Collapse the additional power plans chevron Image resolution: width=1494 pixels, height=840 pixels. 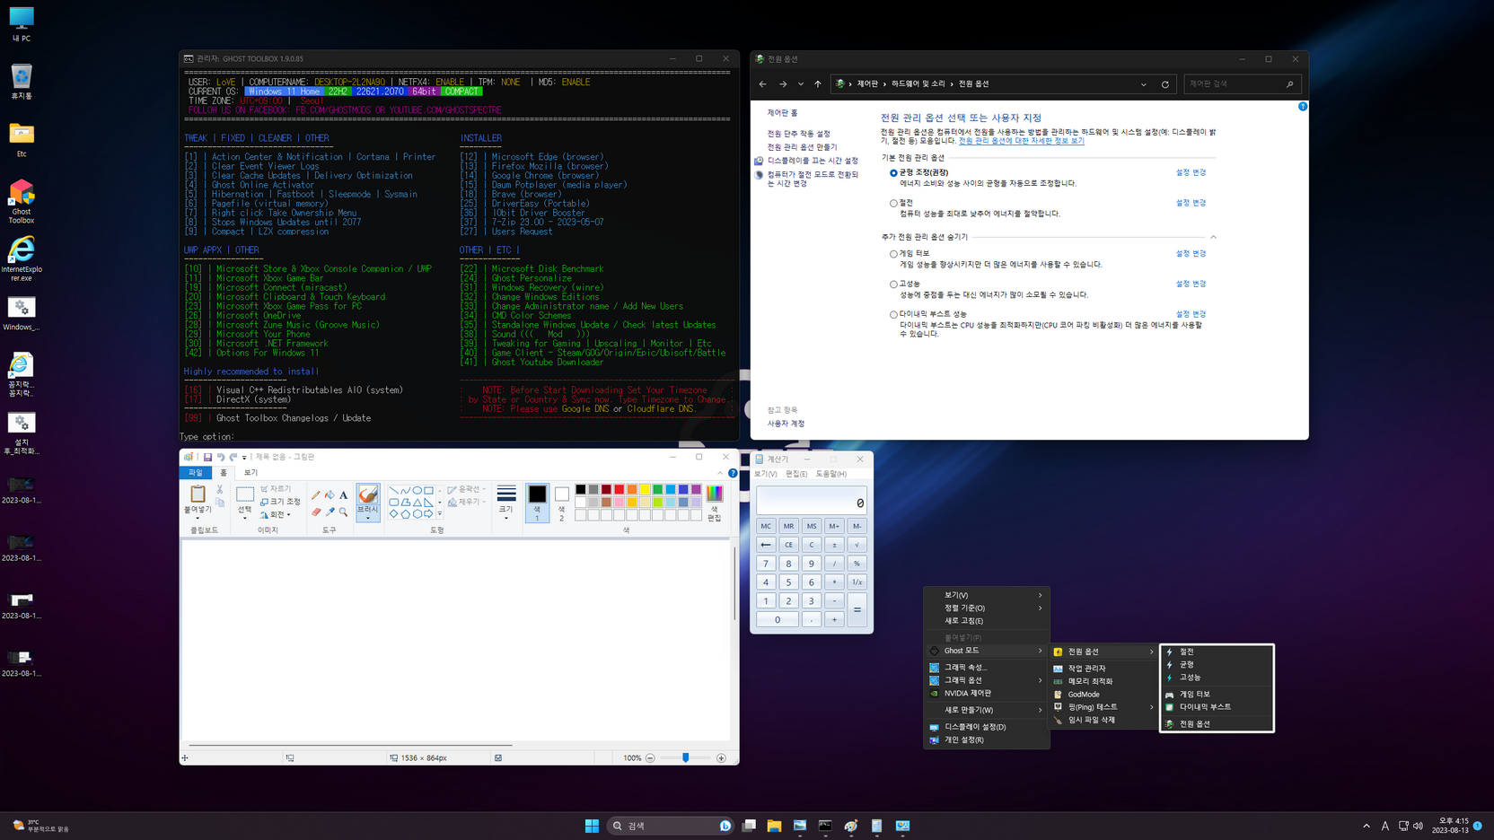pos(1213,237)
